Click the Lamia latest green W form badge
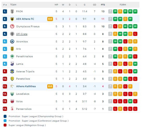 coord(135,64)
